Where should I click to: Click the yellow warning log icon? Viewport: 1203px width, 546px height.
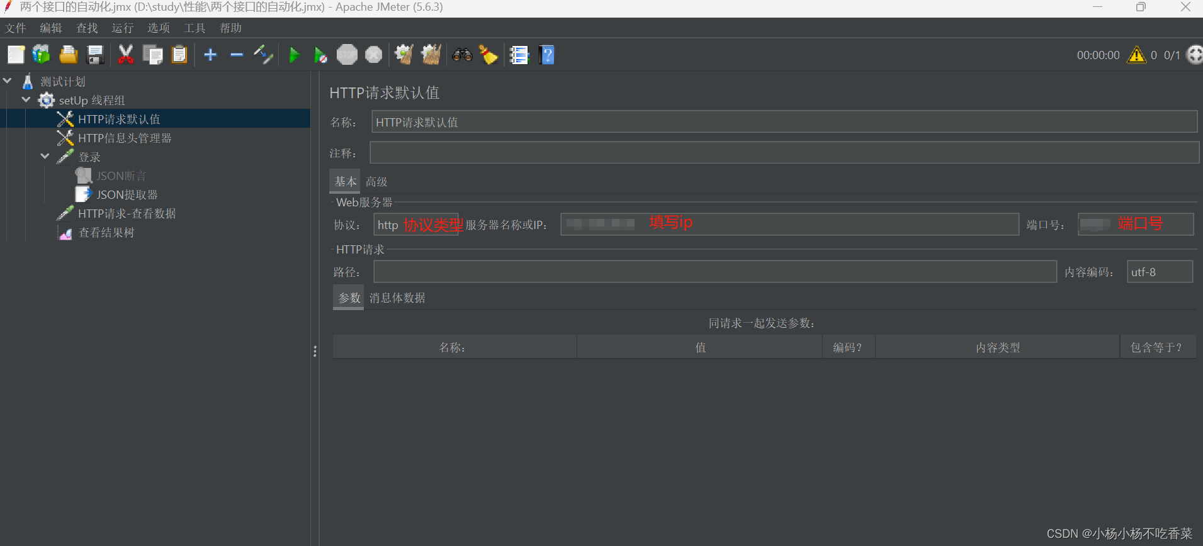pyautogui.click(x=1137, y=55)
